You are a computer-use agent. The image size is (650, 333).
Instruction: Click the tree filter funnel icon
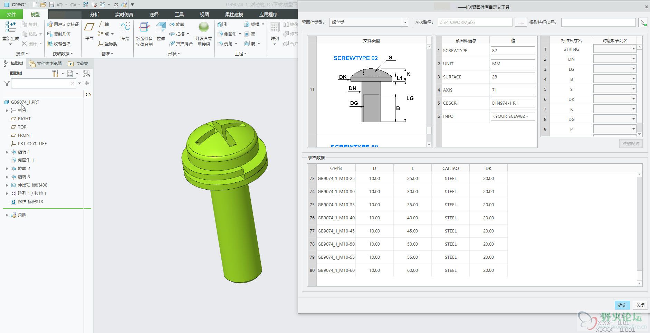point(7,83)
